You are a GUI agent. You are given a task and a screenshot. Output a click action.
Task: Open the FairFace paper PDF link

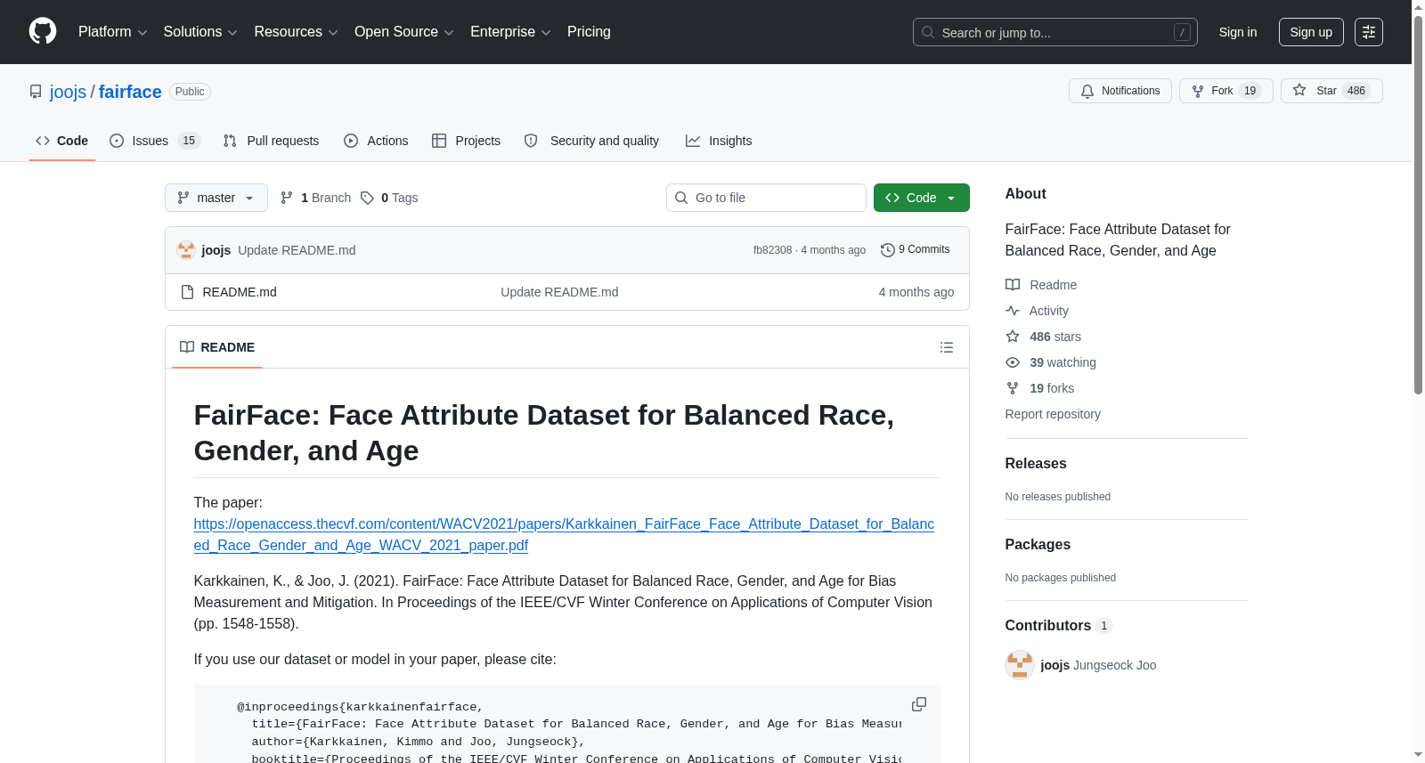coord(564,534)
